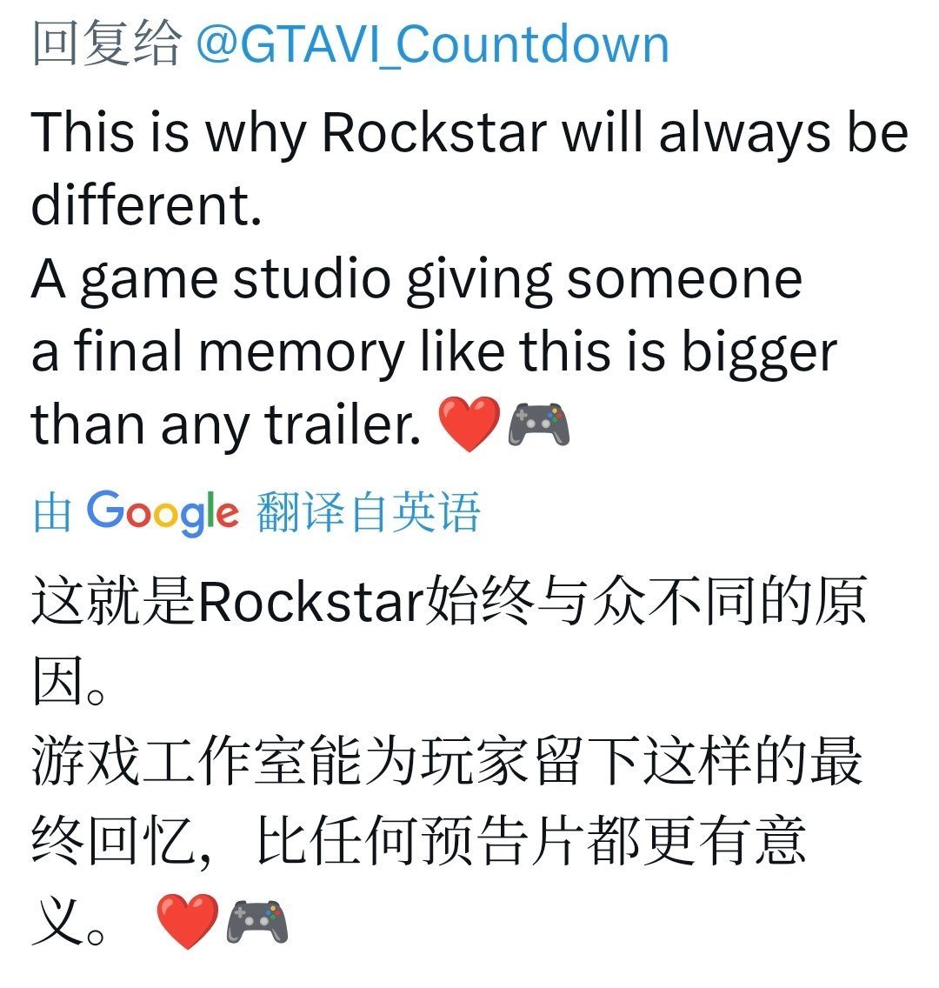Click the words "will always be" in tweet
939x988 pixels.
[x=735, y=132]
